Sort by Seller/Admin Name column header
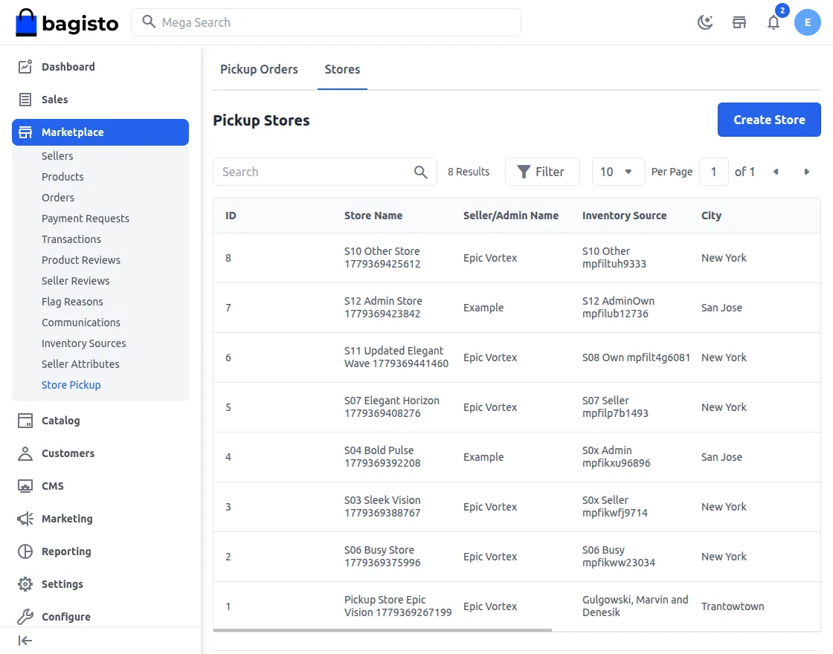Screen dimensions: 833x654 pyautogui.click(x=510, y=216)
